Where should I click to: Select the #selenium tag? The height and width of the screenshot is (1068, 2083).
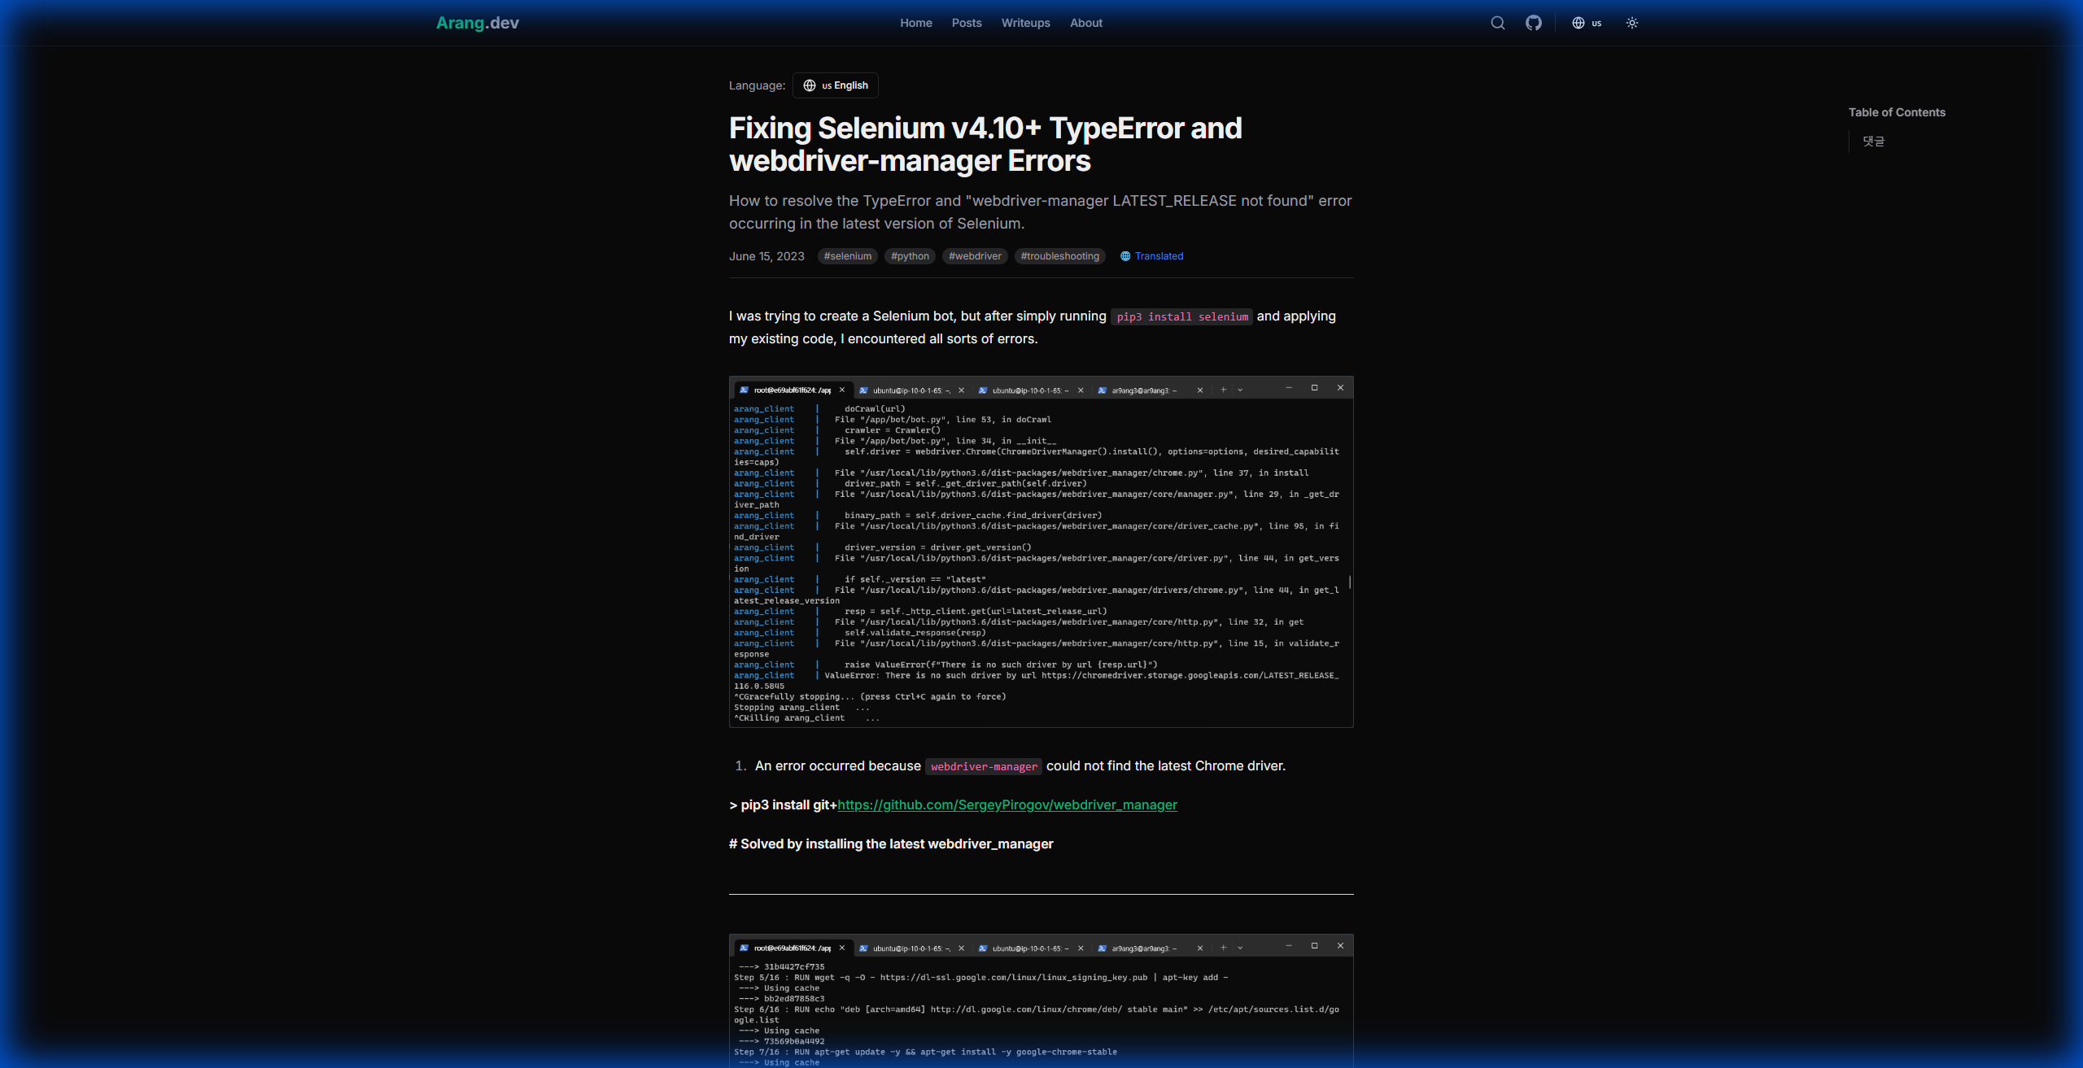(x=847, y=256)
